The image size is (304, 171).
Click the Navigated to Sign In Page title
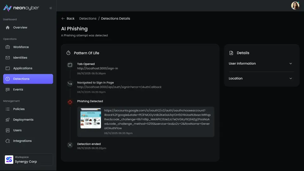pos(95,83)
